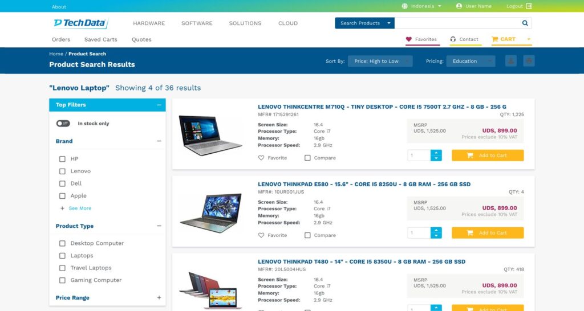Viewport: 584px width, 311px height.
Task: Expand the Price Range filter section
Action: pyautogui.click(x=159, y=297)
